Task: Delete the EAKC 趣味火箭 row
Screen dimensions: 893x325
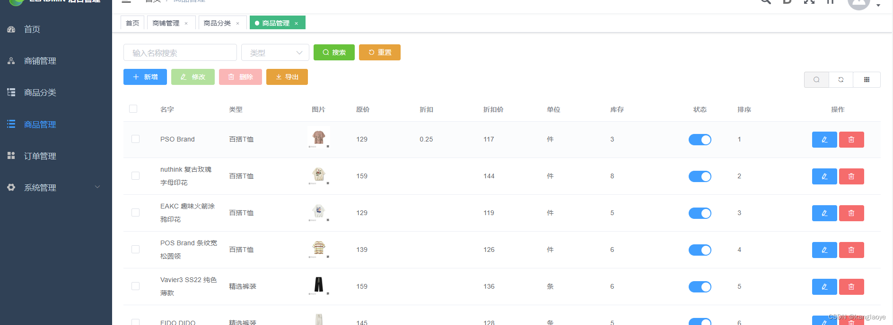Action: click(851, 213)
